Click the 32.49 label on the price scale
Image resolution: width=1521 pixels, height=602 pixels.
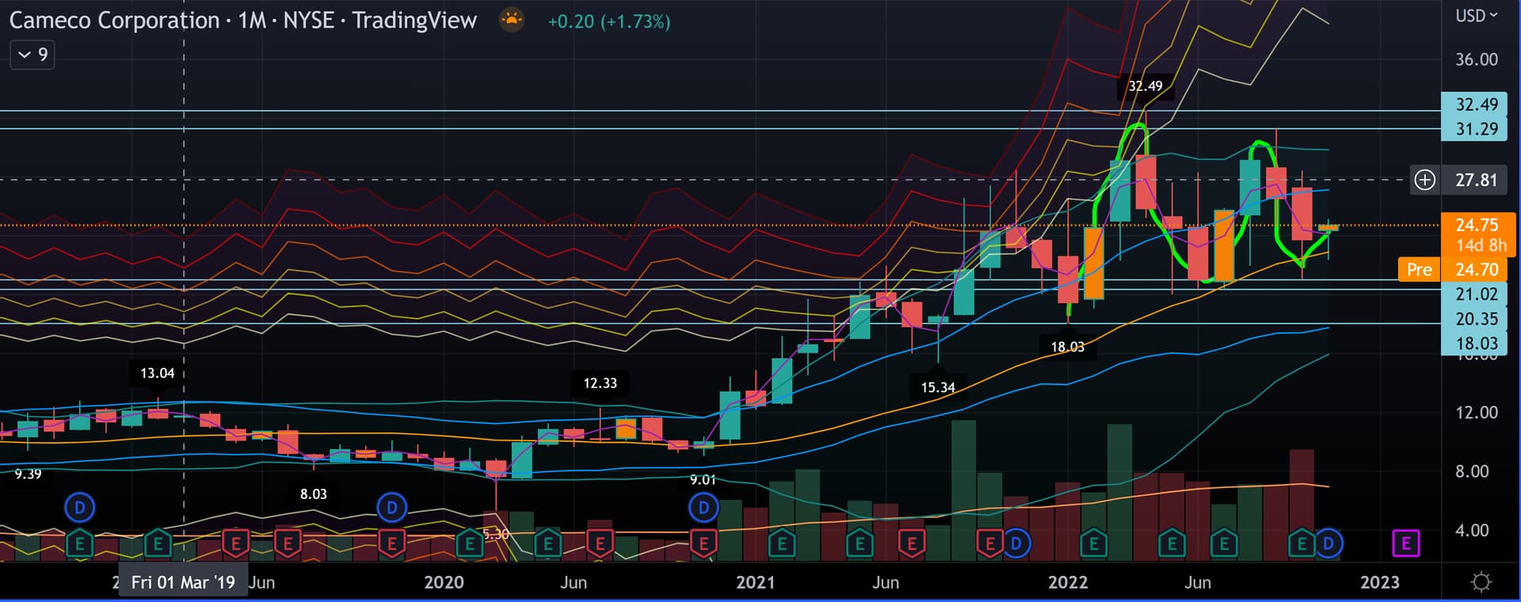click(x=1477, y=104)
